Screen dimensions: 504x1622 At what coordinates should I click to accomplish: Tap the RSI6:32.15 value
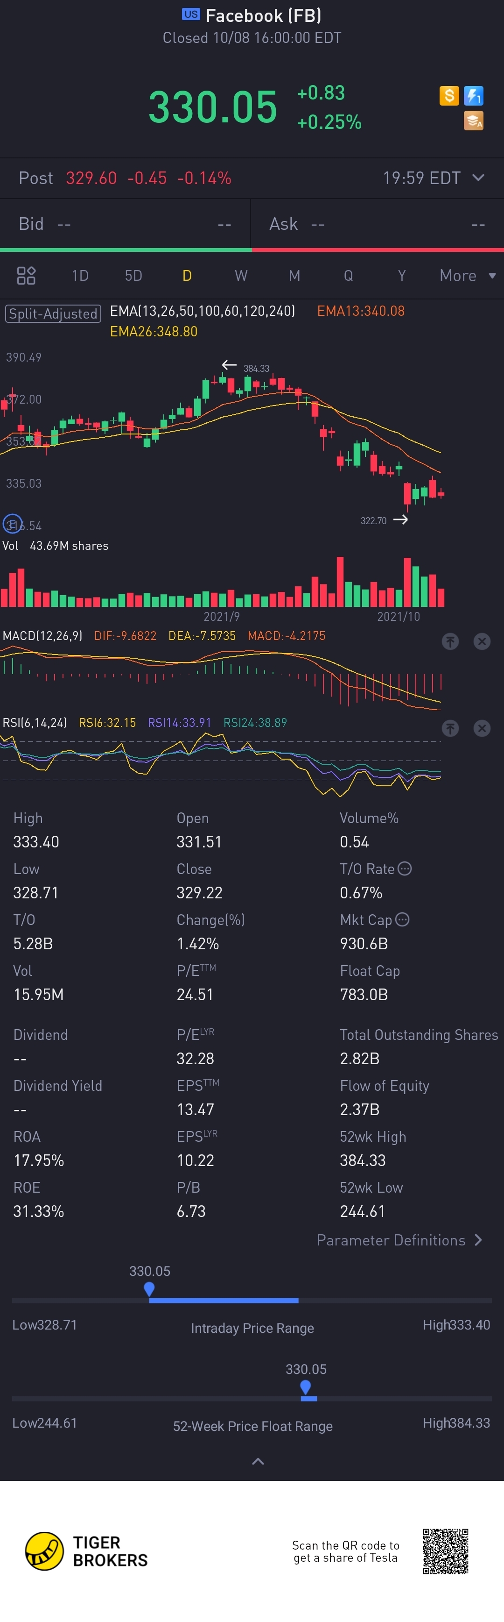tap(107, 723)
